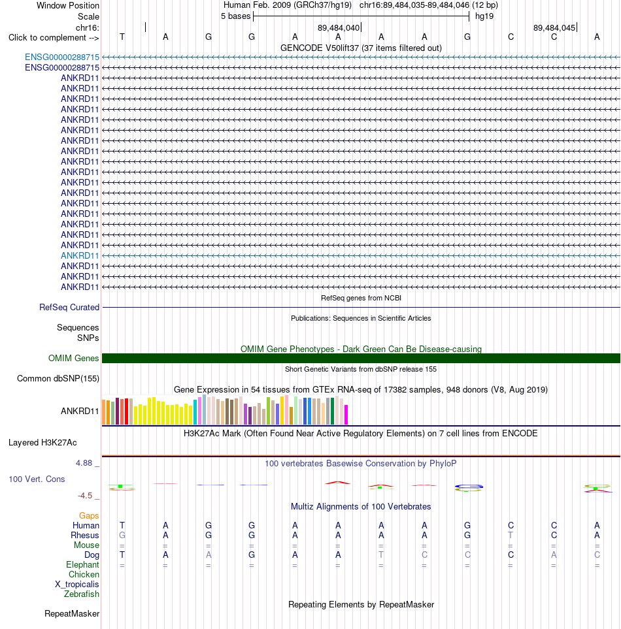Click the 89,484,045 ruler position marker
Image resolution: width=621 pixels, height=629 pixels.
554,27
